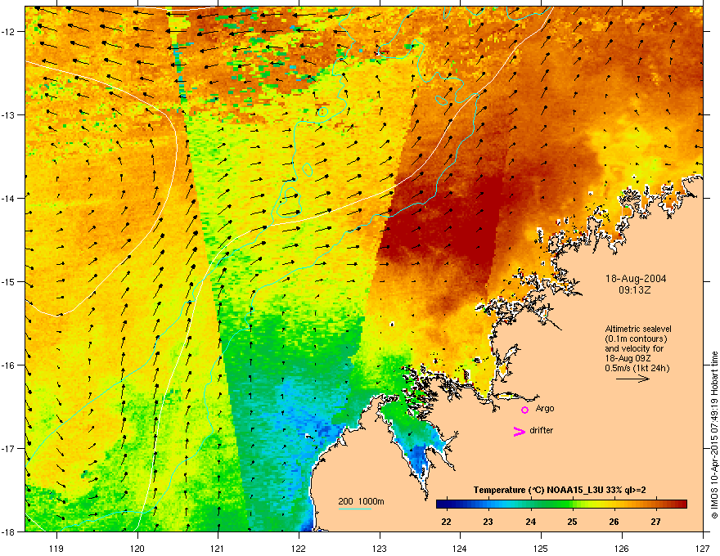Click the color bar label 25
This screenshot has height=556, width=720.
(x=572, y=522)
